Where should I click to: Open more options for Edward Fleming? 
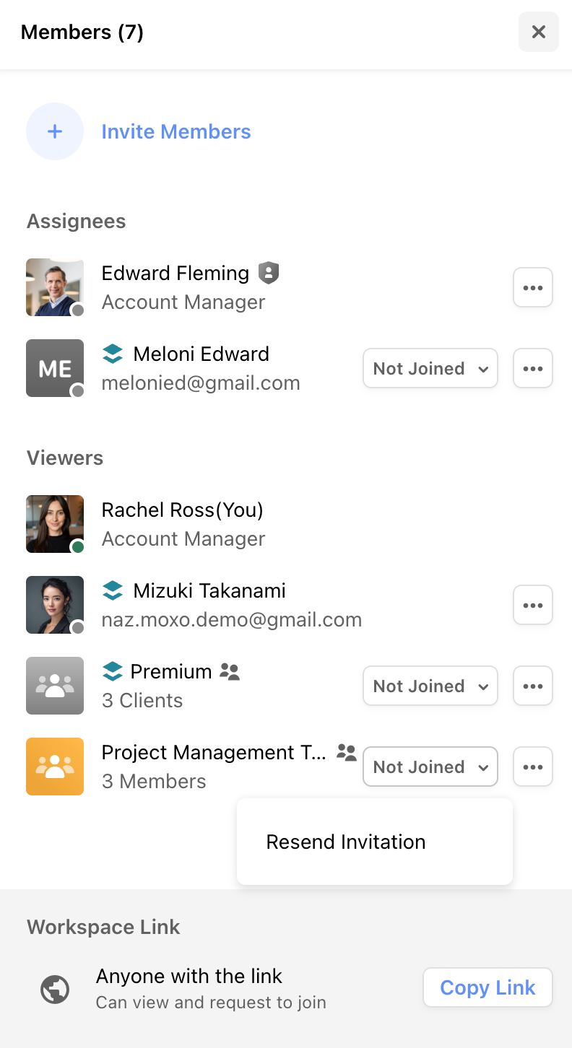[x=533, y=287]
